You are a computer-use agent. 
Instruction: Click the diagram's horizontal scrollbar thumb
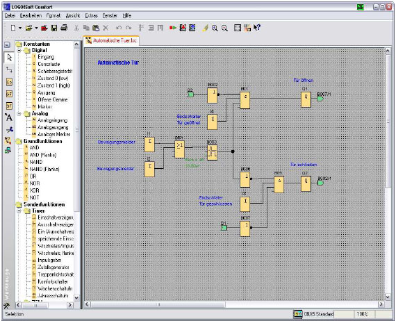point(158,304)
